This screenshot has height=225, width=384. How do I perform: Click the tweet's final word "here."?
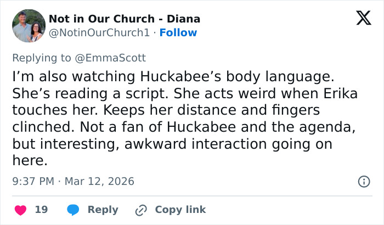30,162
